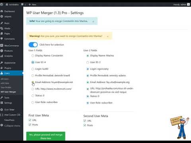Click 'Yes, please proceed and merge' button

point(46,136)
